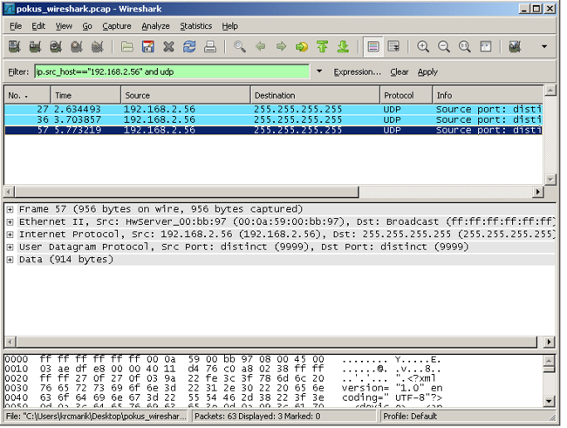Jump to the last packet icon

coord(343,46)
